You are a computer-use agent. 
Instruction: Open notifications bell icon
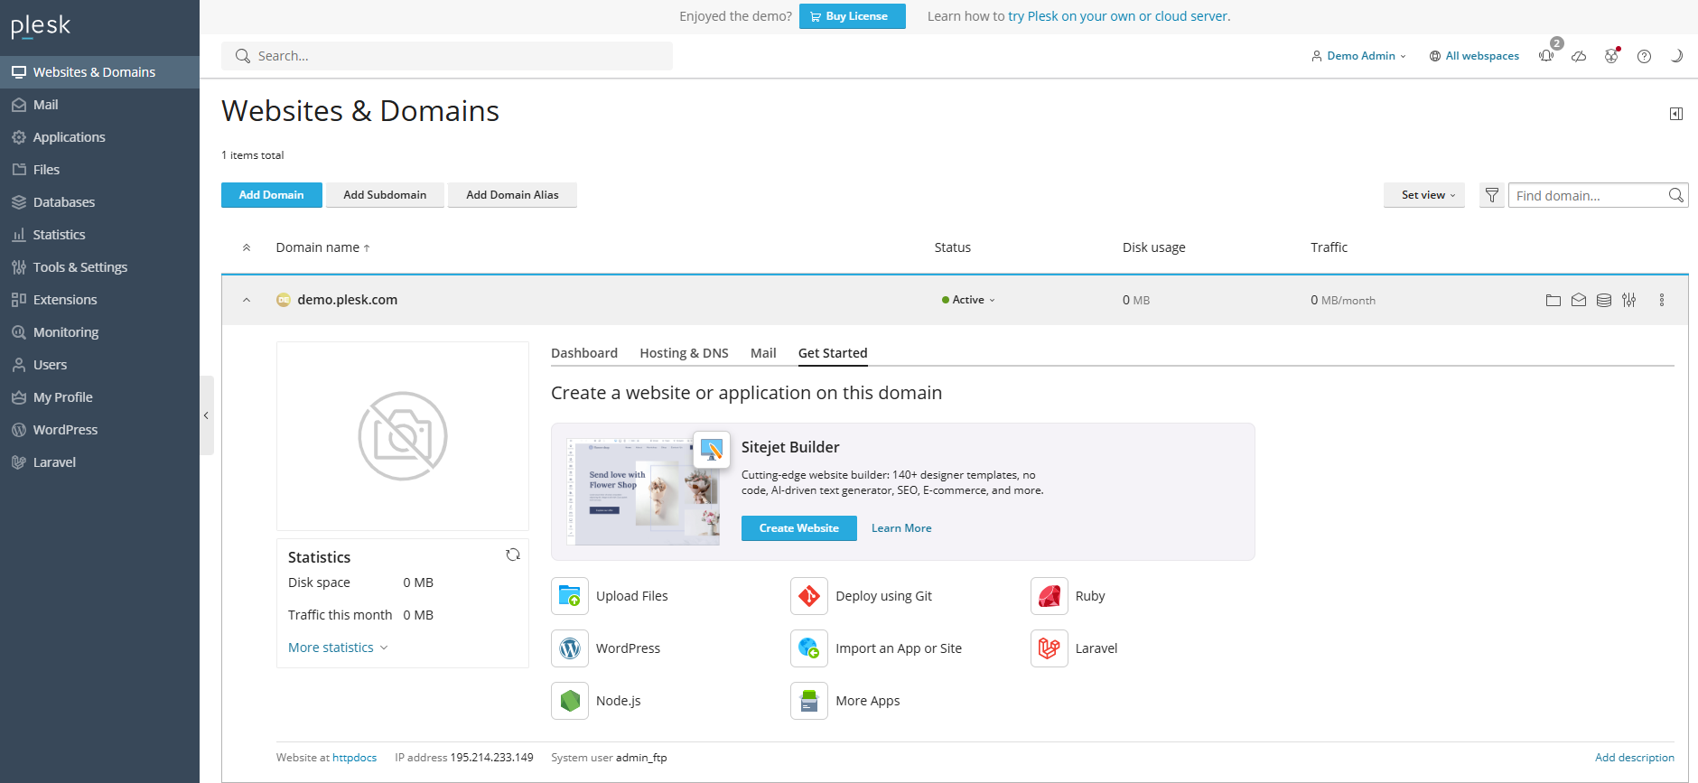[1546, 56]
